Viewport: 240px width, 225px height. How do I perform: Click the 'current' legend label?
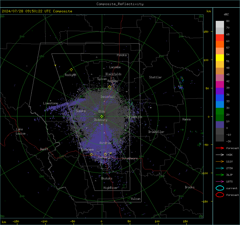pyautogui.click(x=232, y=188)
